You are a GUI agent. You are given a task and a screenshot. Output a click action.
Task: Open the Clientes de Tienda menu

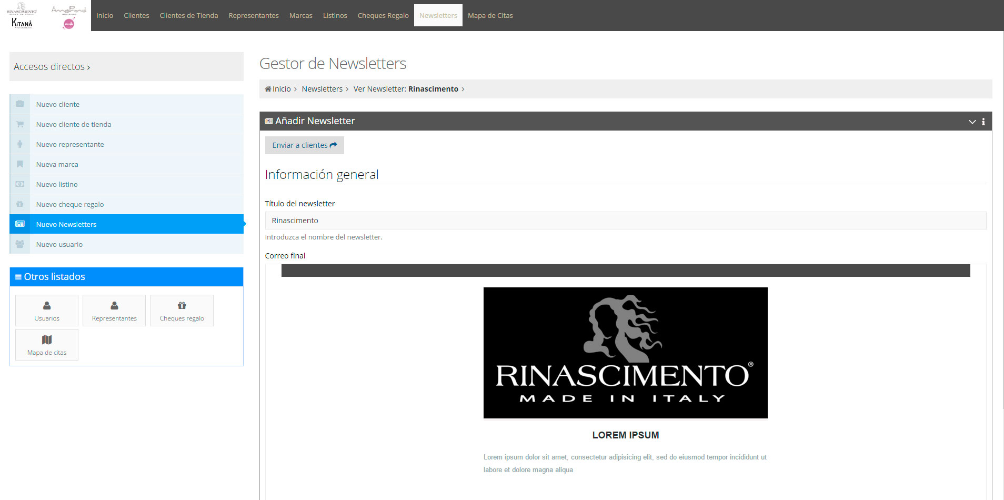point(188,16)
